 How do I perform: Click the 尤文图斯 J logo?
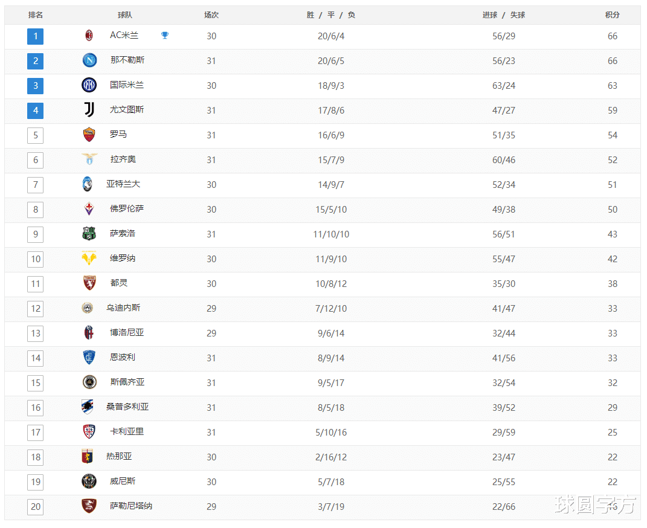[89, 110]
